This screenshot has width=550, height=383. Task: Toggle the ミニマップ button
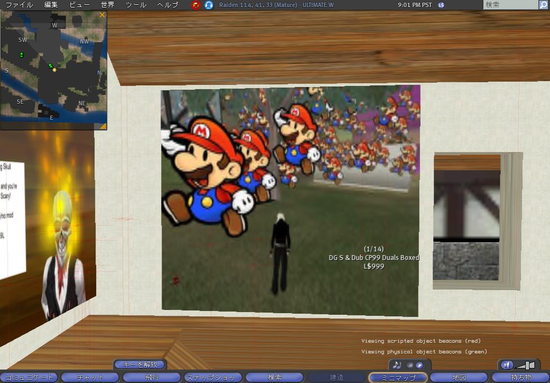click(x=398, y=378)
